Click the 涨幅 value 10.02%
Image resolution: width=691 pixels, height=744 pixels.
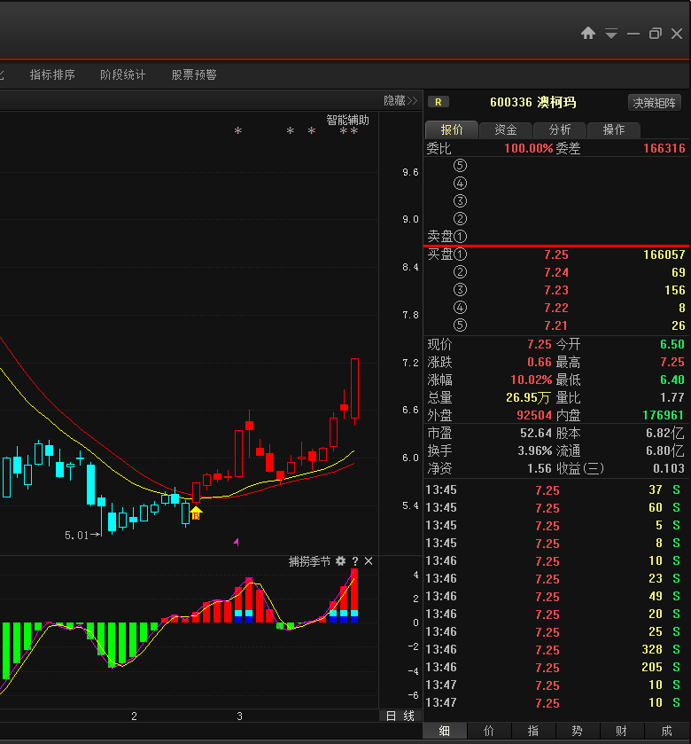532,380
